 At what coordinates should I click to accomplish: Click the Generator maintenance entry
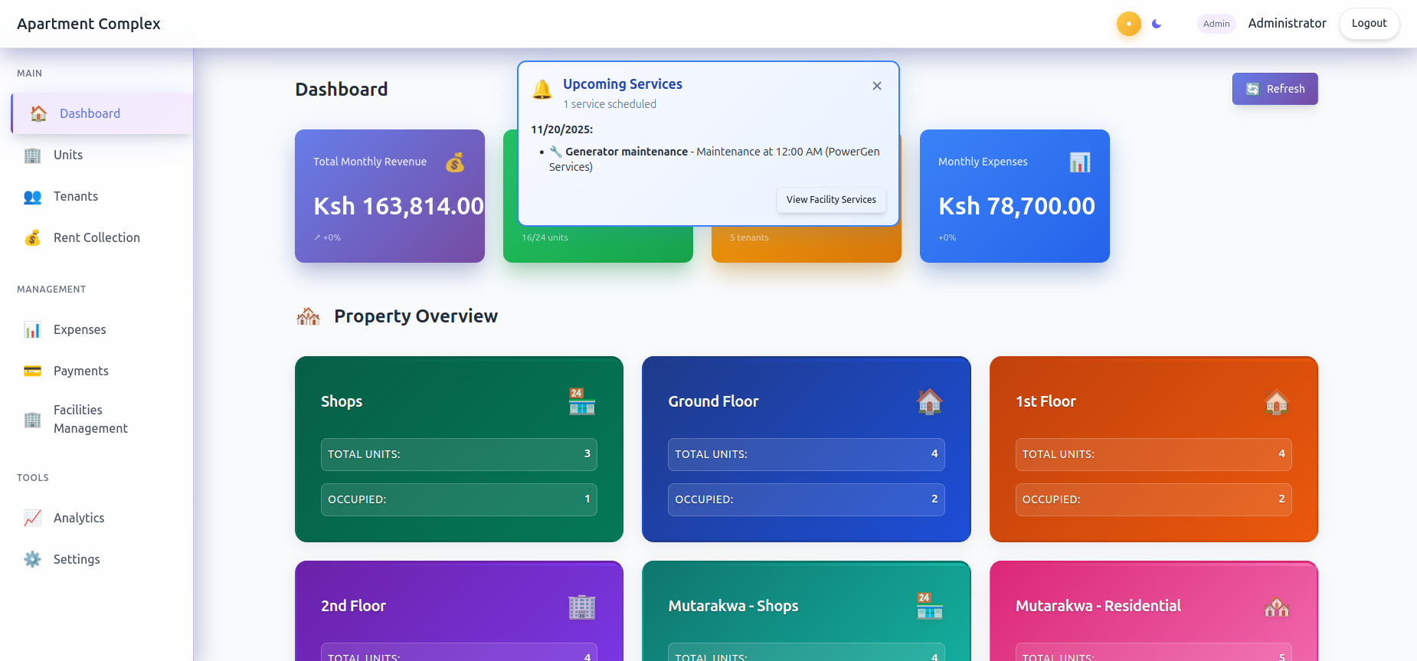(714, 159)
